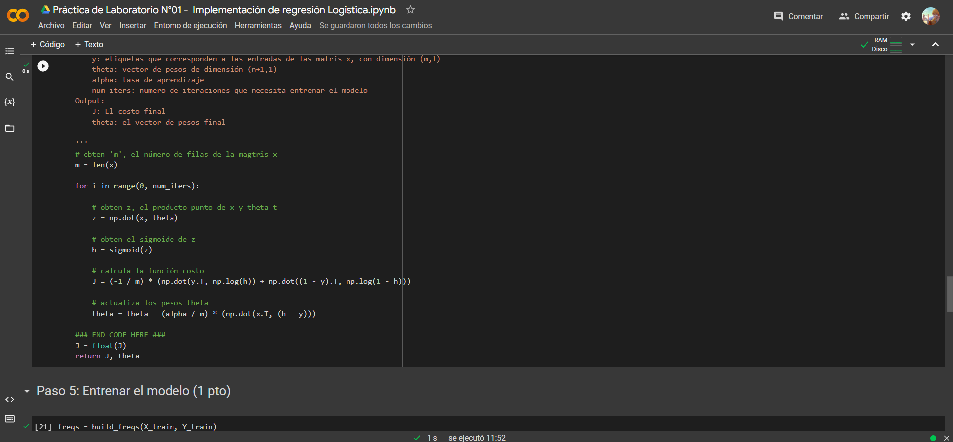Close the bottom status bar with X
This screenshot has width=953, height=442.
click(947, 438)
